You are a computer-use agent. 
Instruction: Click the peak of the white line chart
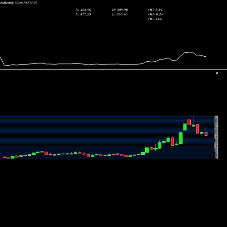(x=185, y=52)
